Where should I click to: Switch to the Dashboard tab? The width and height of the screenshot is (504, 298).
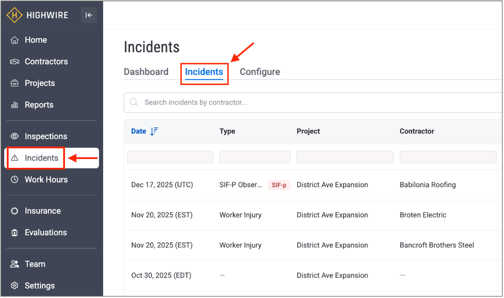click(x=146, y=72)
